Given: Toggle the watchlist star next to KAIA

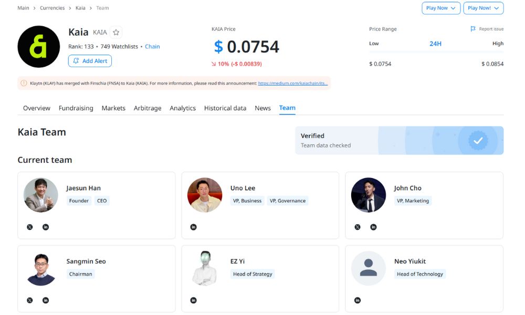Looking at the screenshot, I should 116,33.
